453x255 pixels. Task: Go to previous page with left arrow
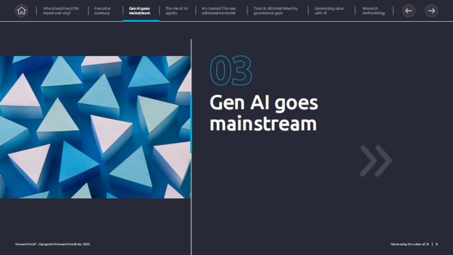coord(408,11)
